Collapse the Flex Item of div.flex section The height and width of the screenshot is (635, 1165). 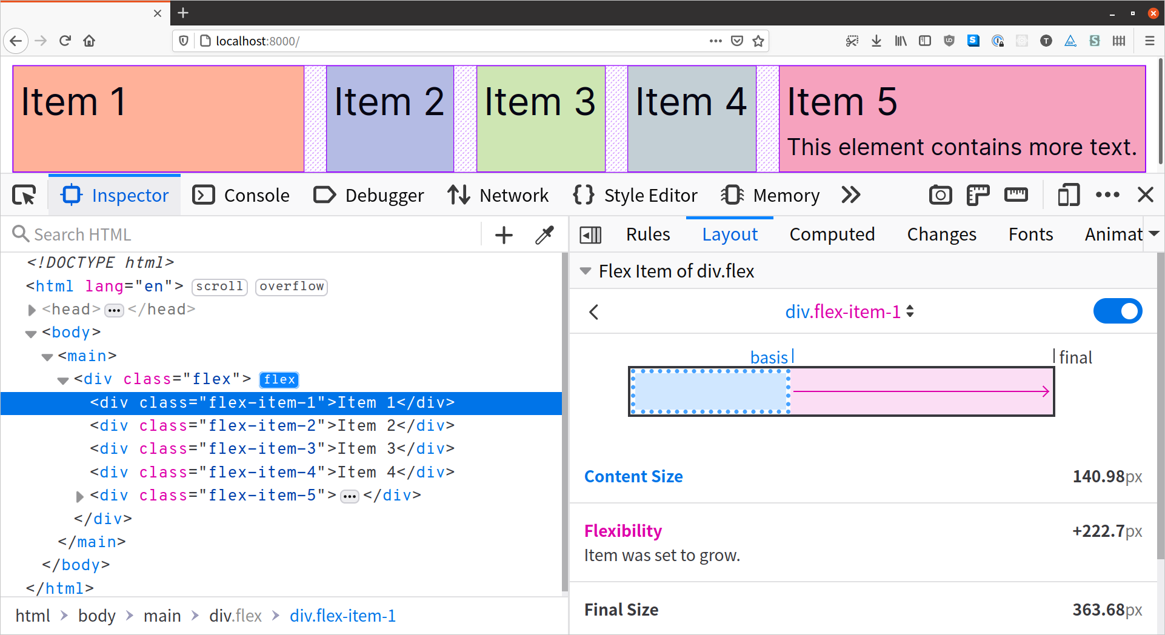pyautogui.click(x=585, y=271)
